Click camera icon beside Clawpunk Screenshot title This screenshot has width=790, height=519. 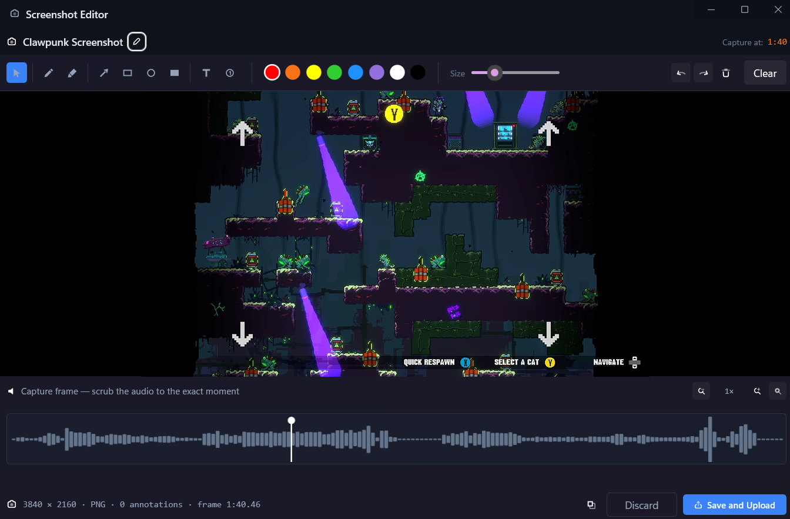click(x=11, y=42)
